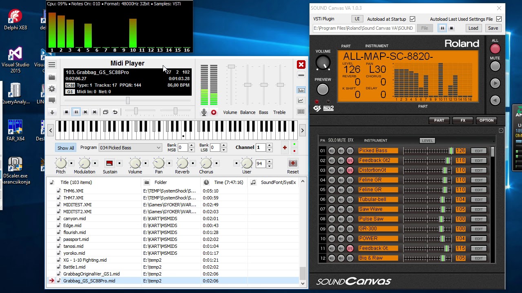Click the down arrow icon in Midi Player sidebar
Screen dimensions: 522x293
click(x=52, y=112)
